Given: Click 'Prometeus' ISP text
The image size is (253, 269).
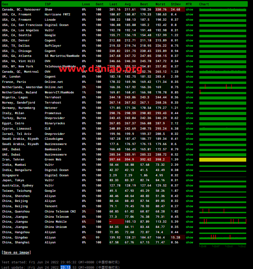Looking at the screenshot, I should coord(53,113).
